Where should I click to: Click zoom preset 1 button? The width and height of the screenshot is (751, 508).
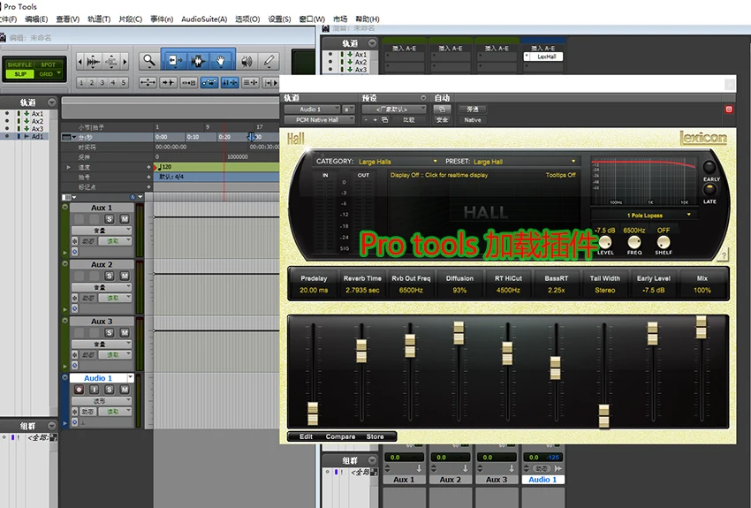[81, 83]
